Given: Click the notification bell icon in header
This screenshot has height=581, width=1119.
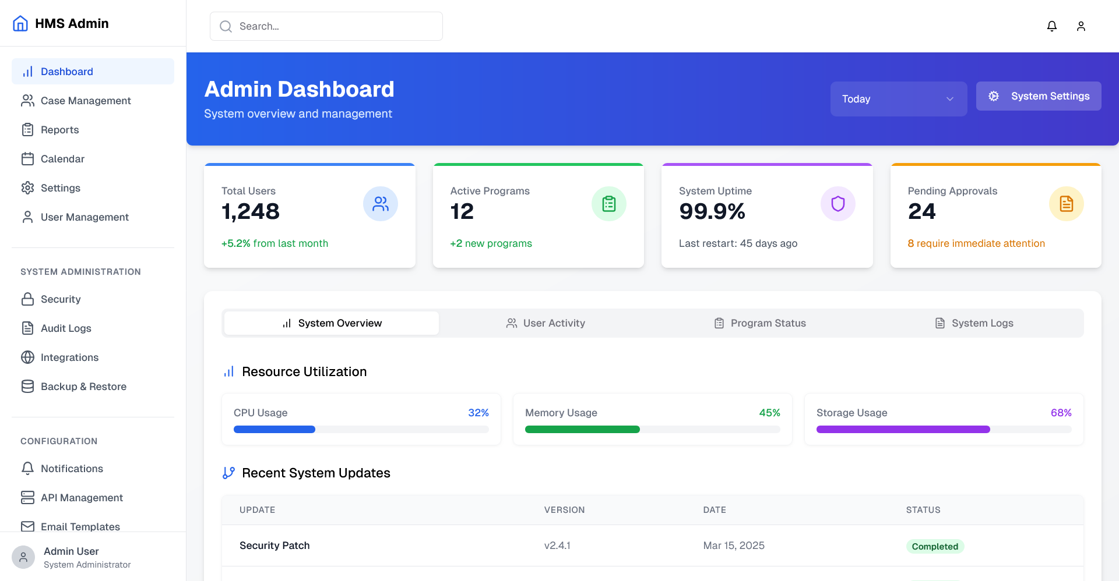Looking at the screenshot, I should coord(1051,26).
